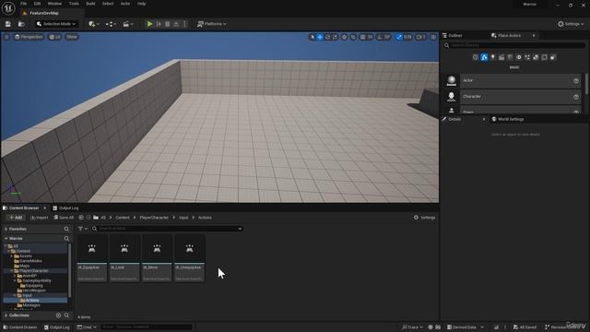
Task: Open the viewport Show flags menu
Action: click(72, 37)
